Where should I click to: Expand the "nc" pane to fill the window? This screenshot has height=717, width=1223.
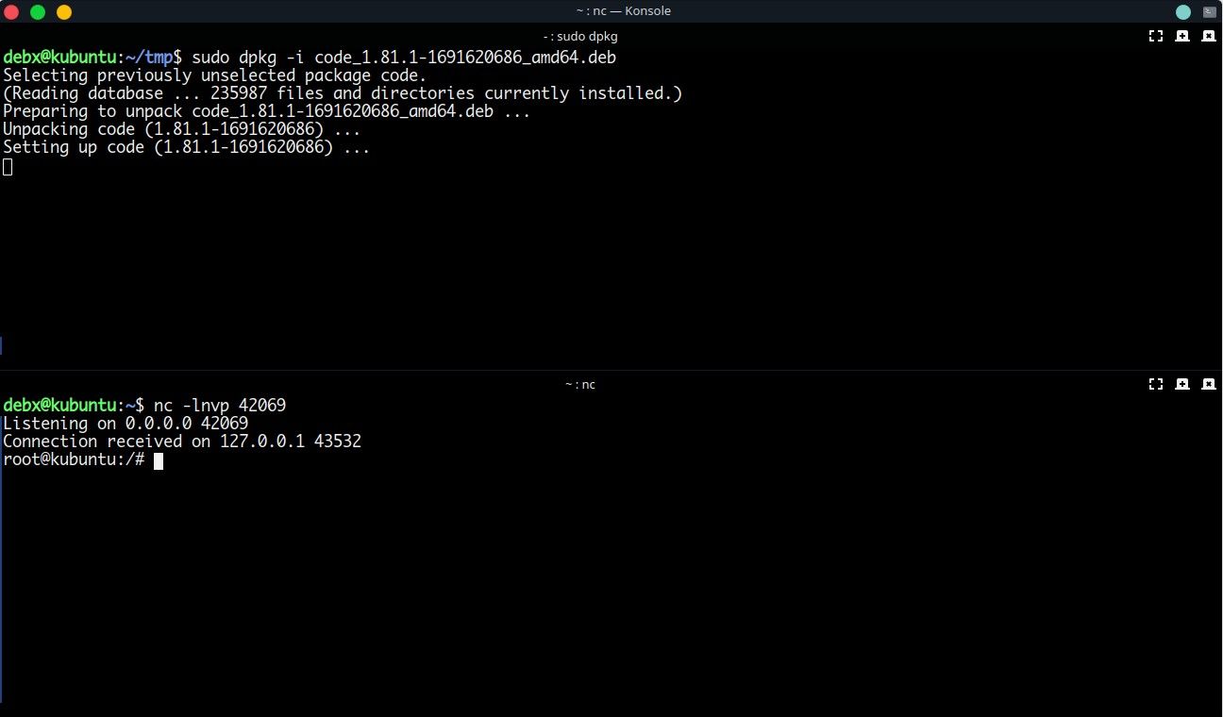(1156, 384)
